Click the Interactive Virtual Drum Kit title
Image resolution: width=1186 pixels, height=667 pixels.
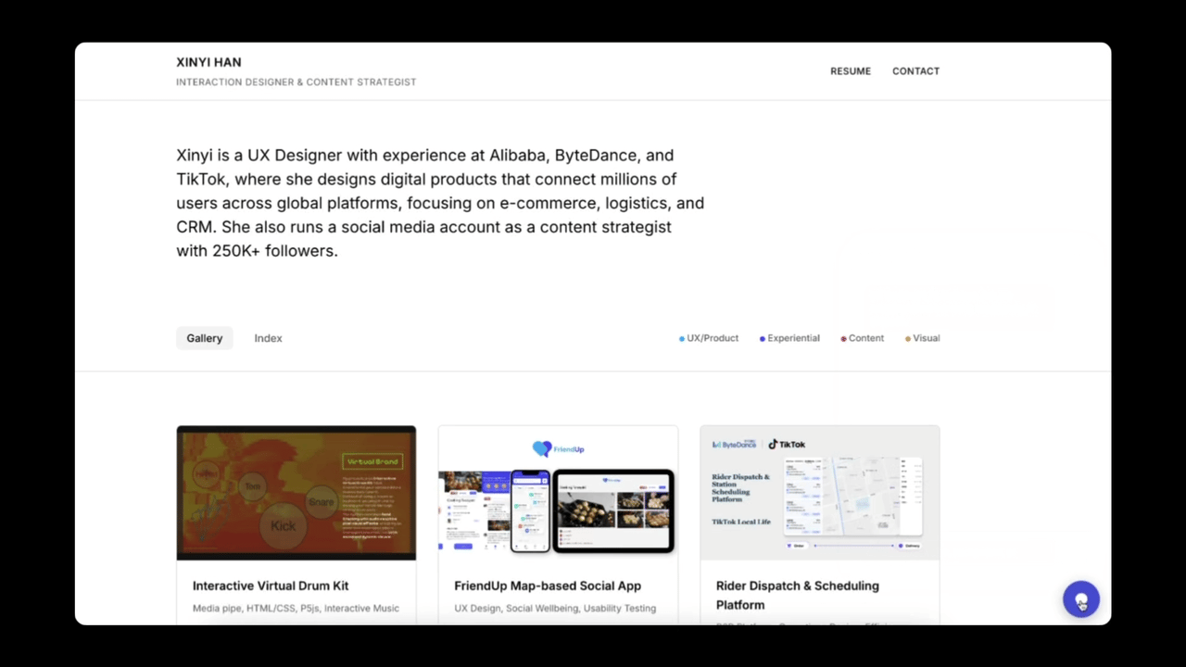[271, 585]
